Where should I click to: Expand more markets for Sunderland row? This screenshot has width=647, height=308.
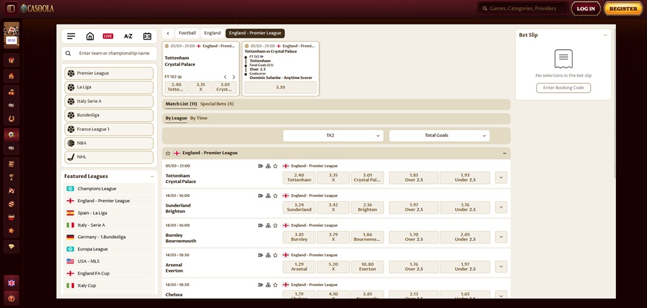tap(501, 207)
